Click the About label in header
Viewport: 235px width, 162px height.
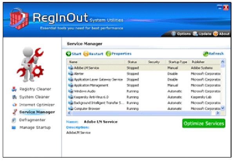click(224, 34)
